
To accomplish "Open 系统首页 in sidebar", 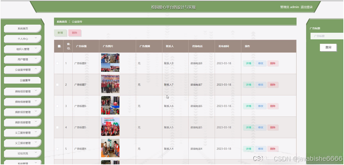I will point(23,28).
